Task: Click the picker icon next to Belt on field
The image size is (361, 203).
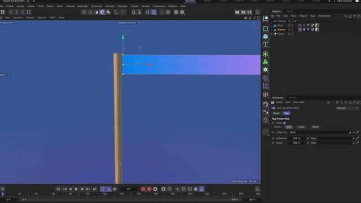Action: pyautogui.click(x=357, y=133)
